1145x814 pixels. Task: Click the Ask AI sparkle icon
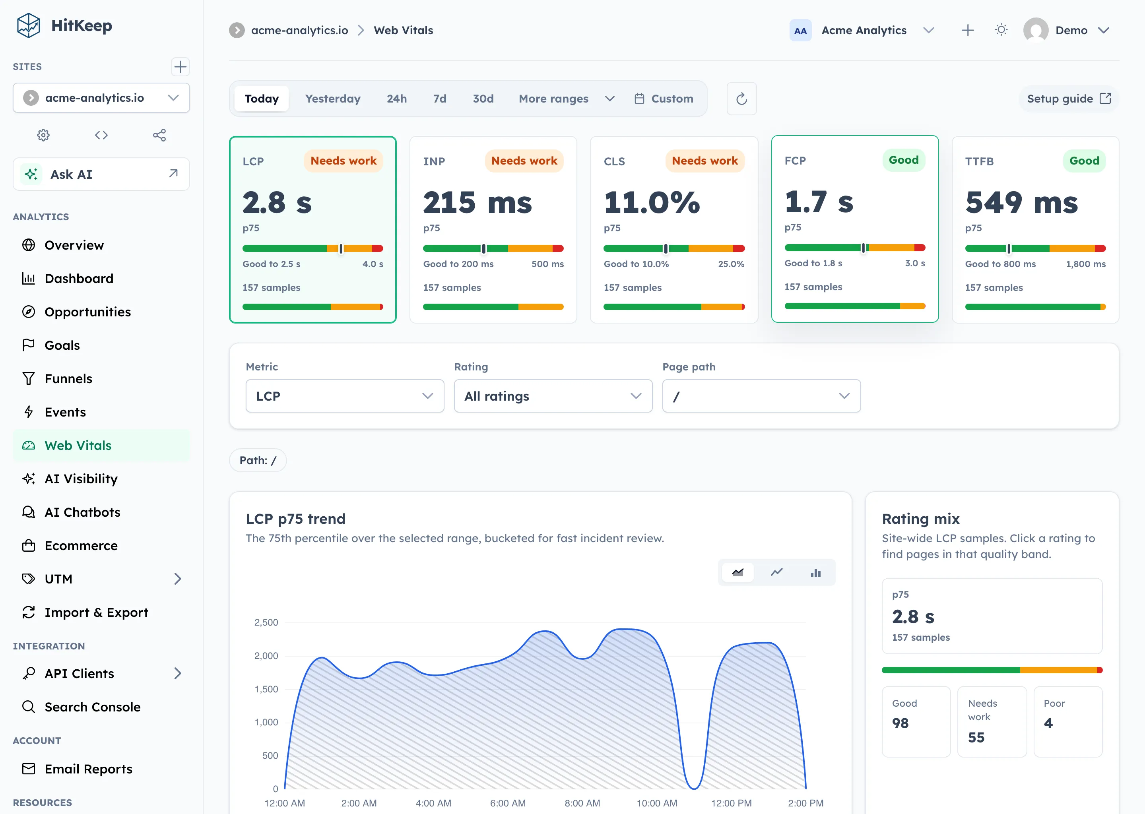31,174
